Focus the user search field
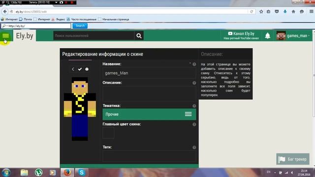 click(x=94, y=36)
